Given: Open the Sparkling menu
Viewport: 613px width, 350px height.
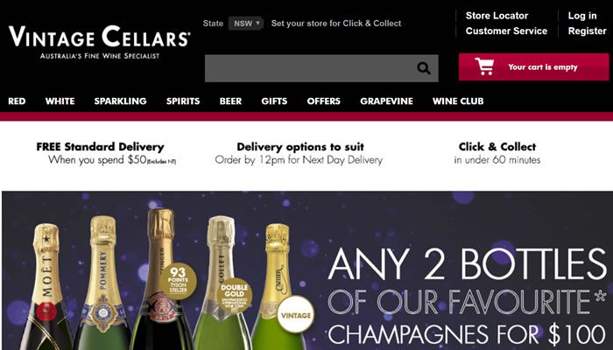Looking at the screenshot, I should tap(121, 101).
